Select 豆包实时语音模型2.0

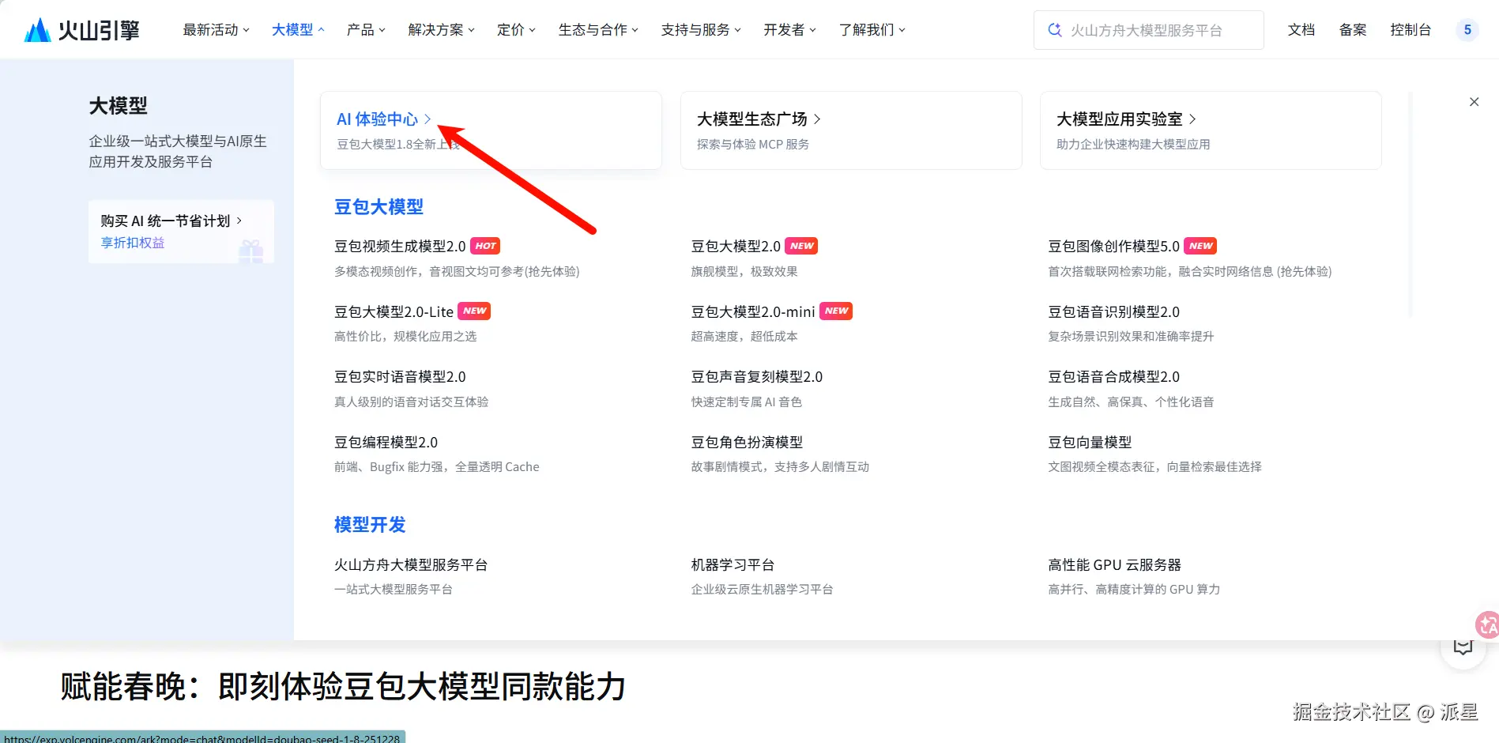pos(400,377)
